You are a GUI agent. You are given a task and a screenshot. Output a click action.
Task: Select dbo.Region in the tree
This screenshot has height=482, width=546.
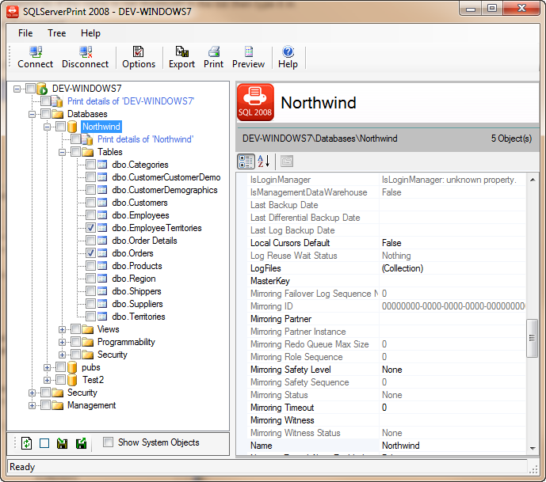tap(134, 279)
